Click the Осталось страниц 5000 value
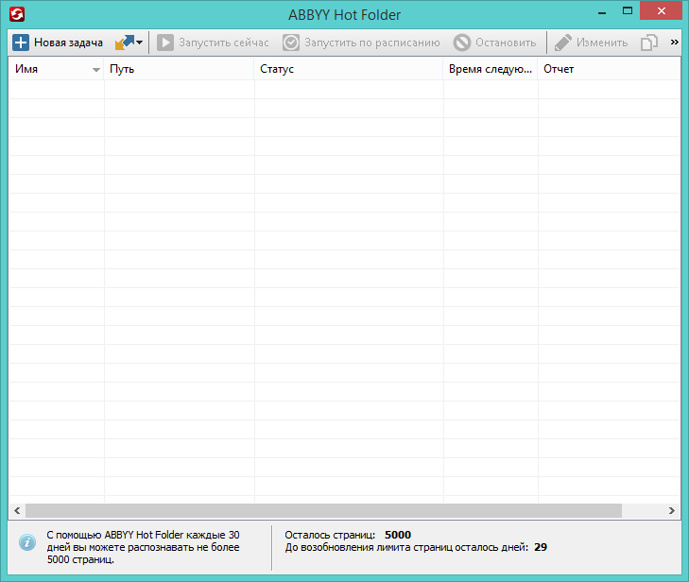This screenshot has height=582, width=689. (x=398, y=535)
